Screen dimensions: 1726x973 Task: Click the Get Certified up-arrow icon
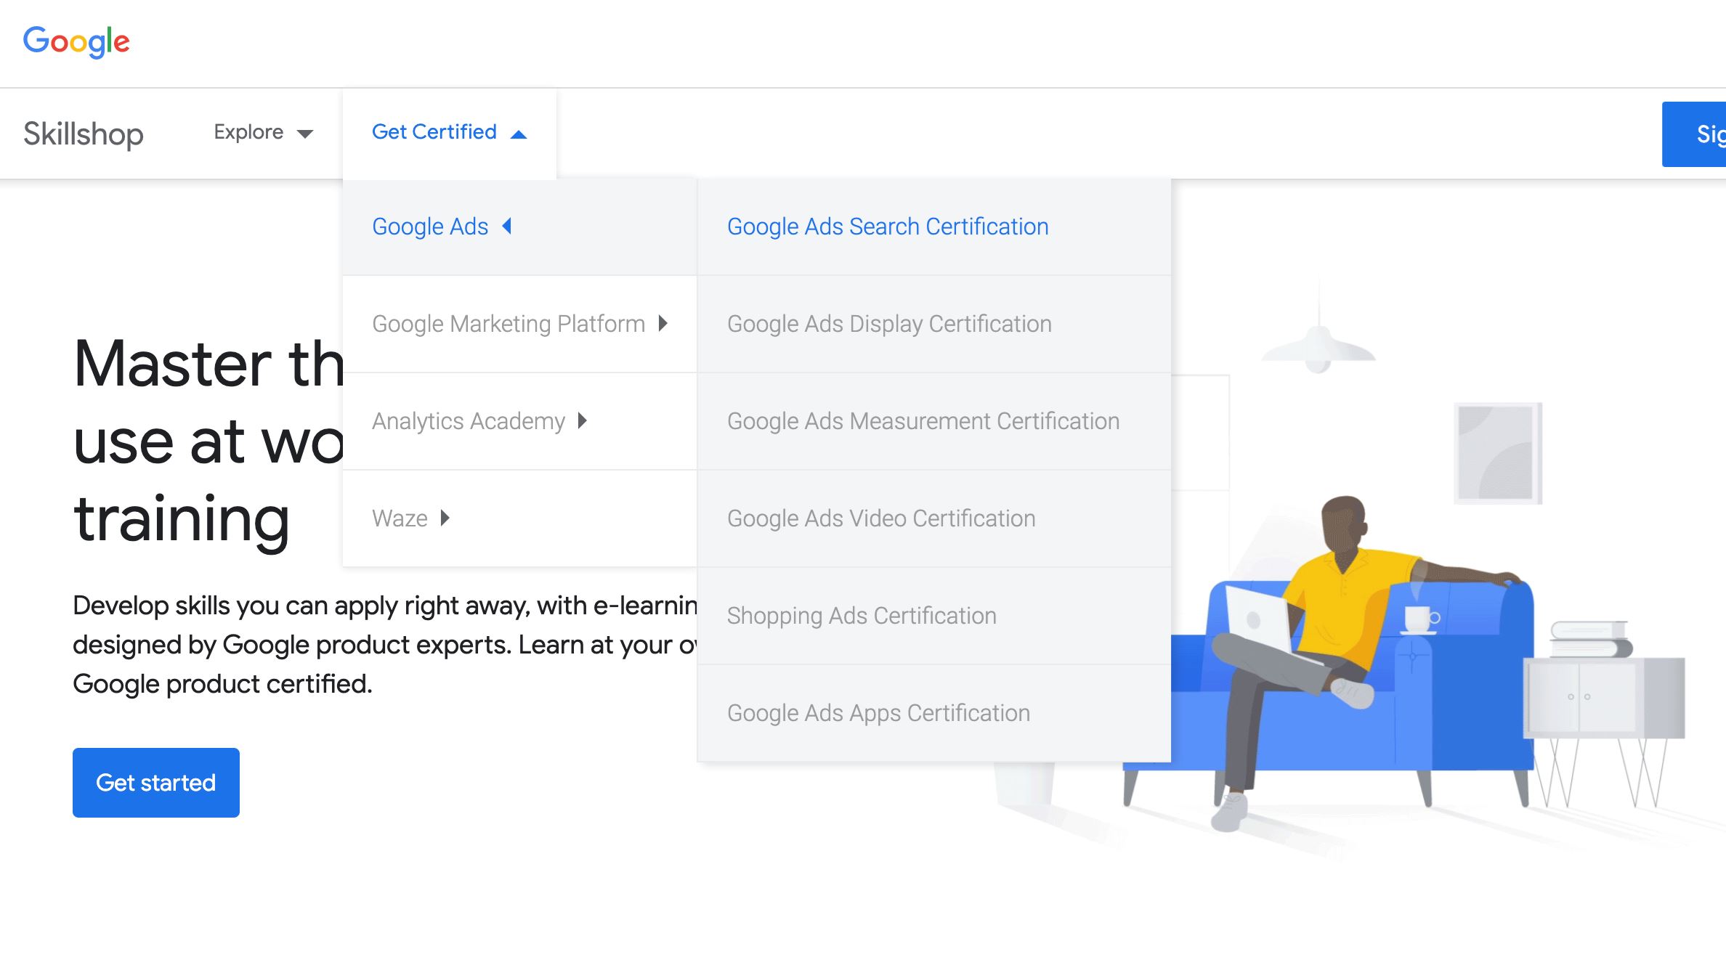click(x=519, y=134)
